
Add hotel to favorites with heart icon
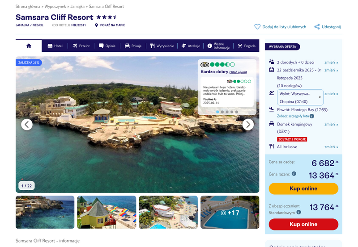click(x=257, y=27)
